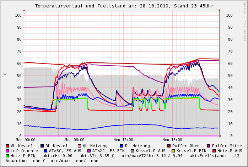Click the AT>5C, FS AUS legend swatch
Screen dimensions: 248x167
45,151
